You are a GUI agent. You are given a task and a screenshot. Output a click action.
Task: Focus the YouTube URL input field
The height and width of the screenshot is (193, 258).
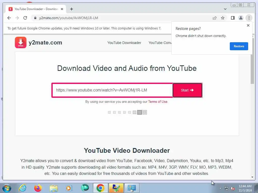(112, 90)
